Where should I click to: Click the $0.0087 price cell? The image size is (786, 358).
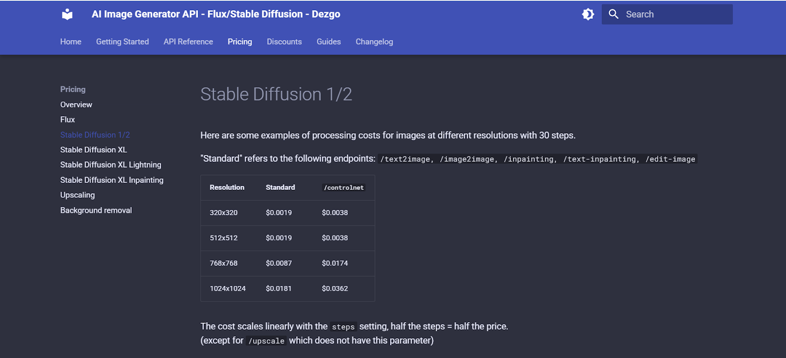[x=279, y=263]
